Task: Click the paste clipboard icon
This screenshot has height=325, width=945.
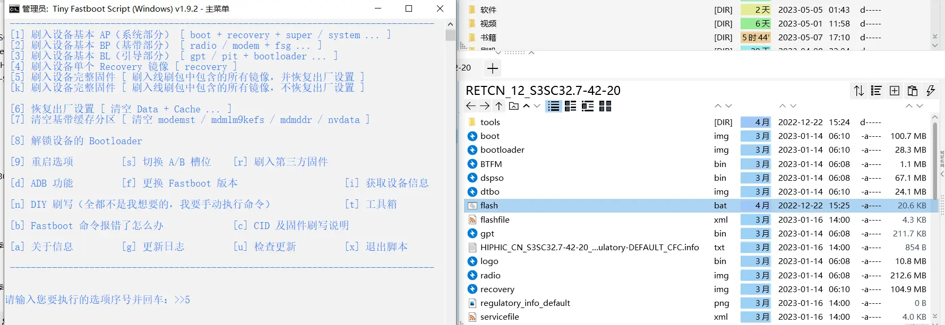Action: (x=913, y=91)
